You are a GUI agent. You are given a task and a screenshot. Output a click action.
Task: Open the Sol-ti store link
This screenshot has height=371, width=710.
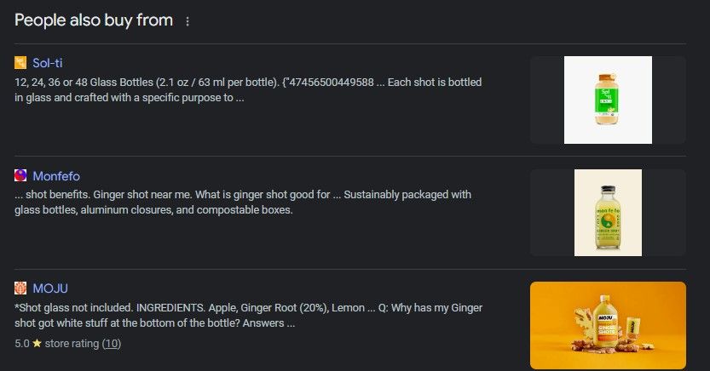coord(47,63)
